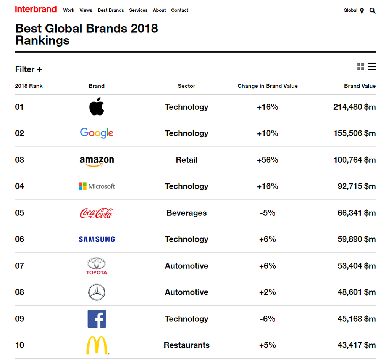
Task: Open the Global region selector
Action: pyautogui.click(x=350, y=11)
